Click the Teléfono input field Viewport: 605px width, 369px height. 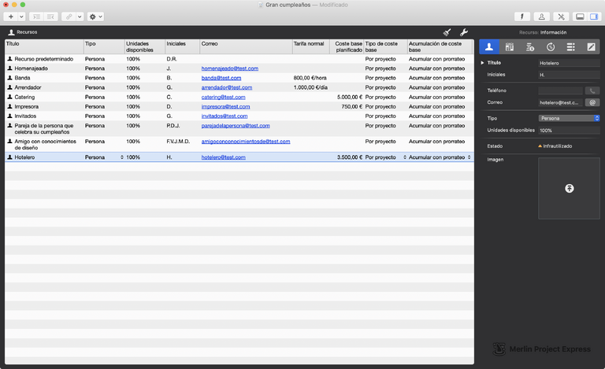560,90
